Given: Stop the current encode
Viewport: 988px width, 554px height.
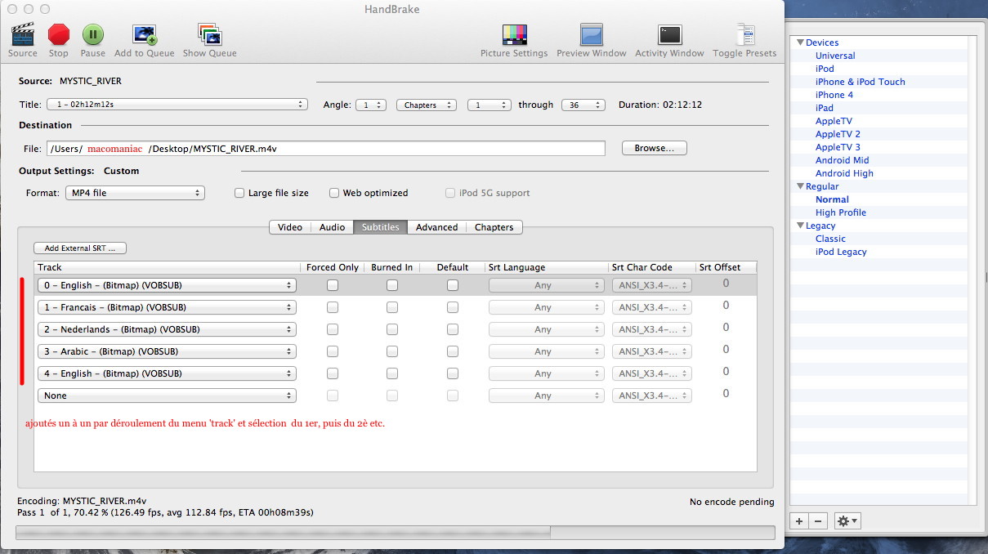Looking at the screenshot, I should click(x=59, y=40).
